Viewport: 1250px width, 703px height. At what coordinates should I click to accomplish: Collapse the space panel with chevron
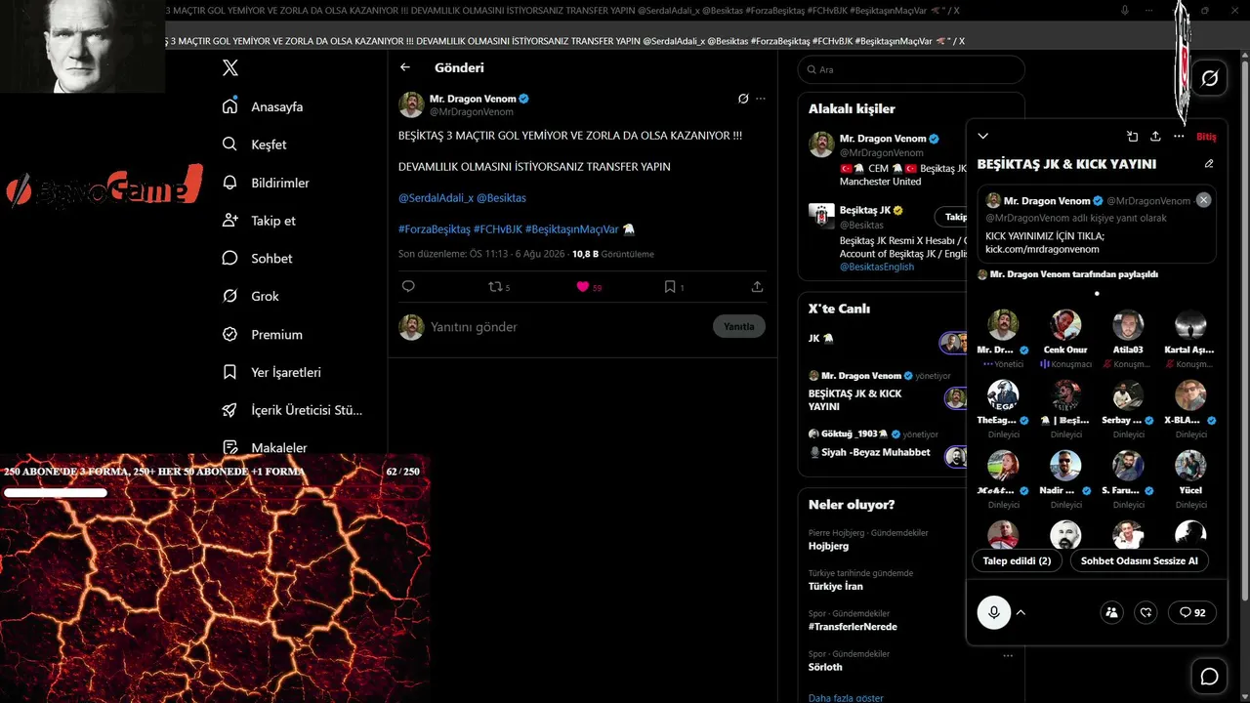point(983,137)
